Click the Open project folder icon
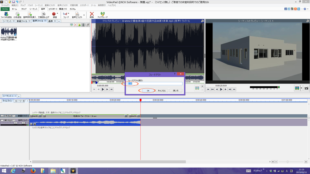Image resolution: width=310 pixels, height=174 pixels. point(10,2)
